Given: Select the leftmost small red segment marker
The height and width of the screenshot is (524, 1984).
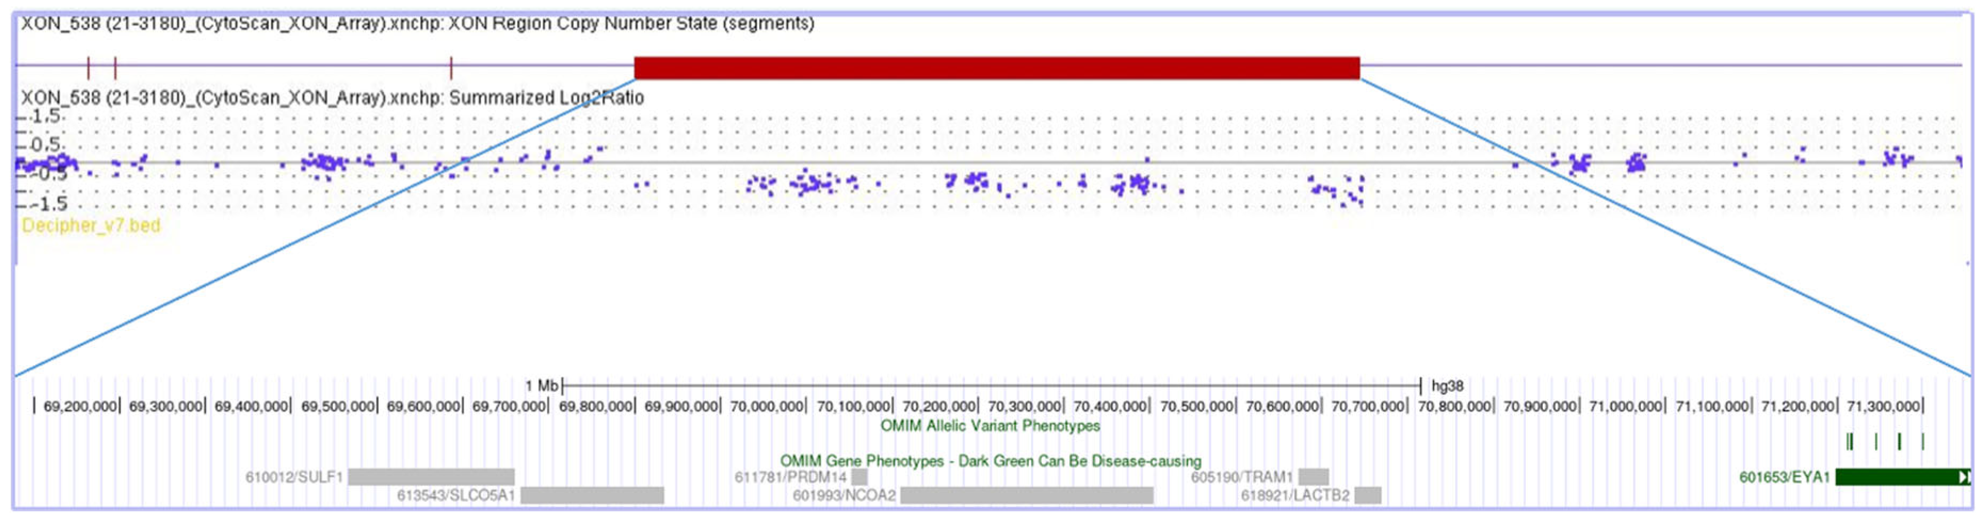Looking at the screenshot, I should 88,68.
